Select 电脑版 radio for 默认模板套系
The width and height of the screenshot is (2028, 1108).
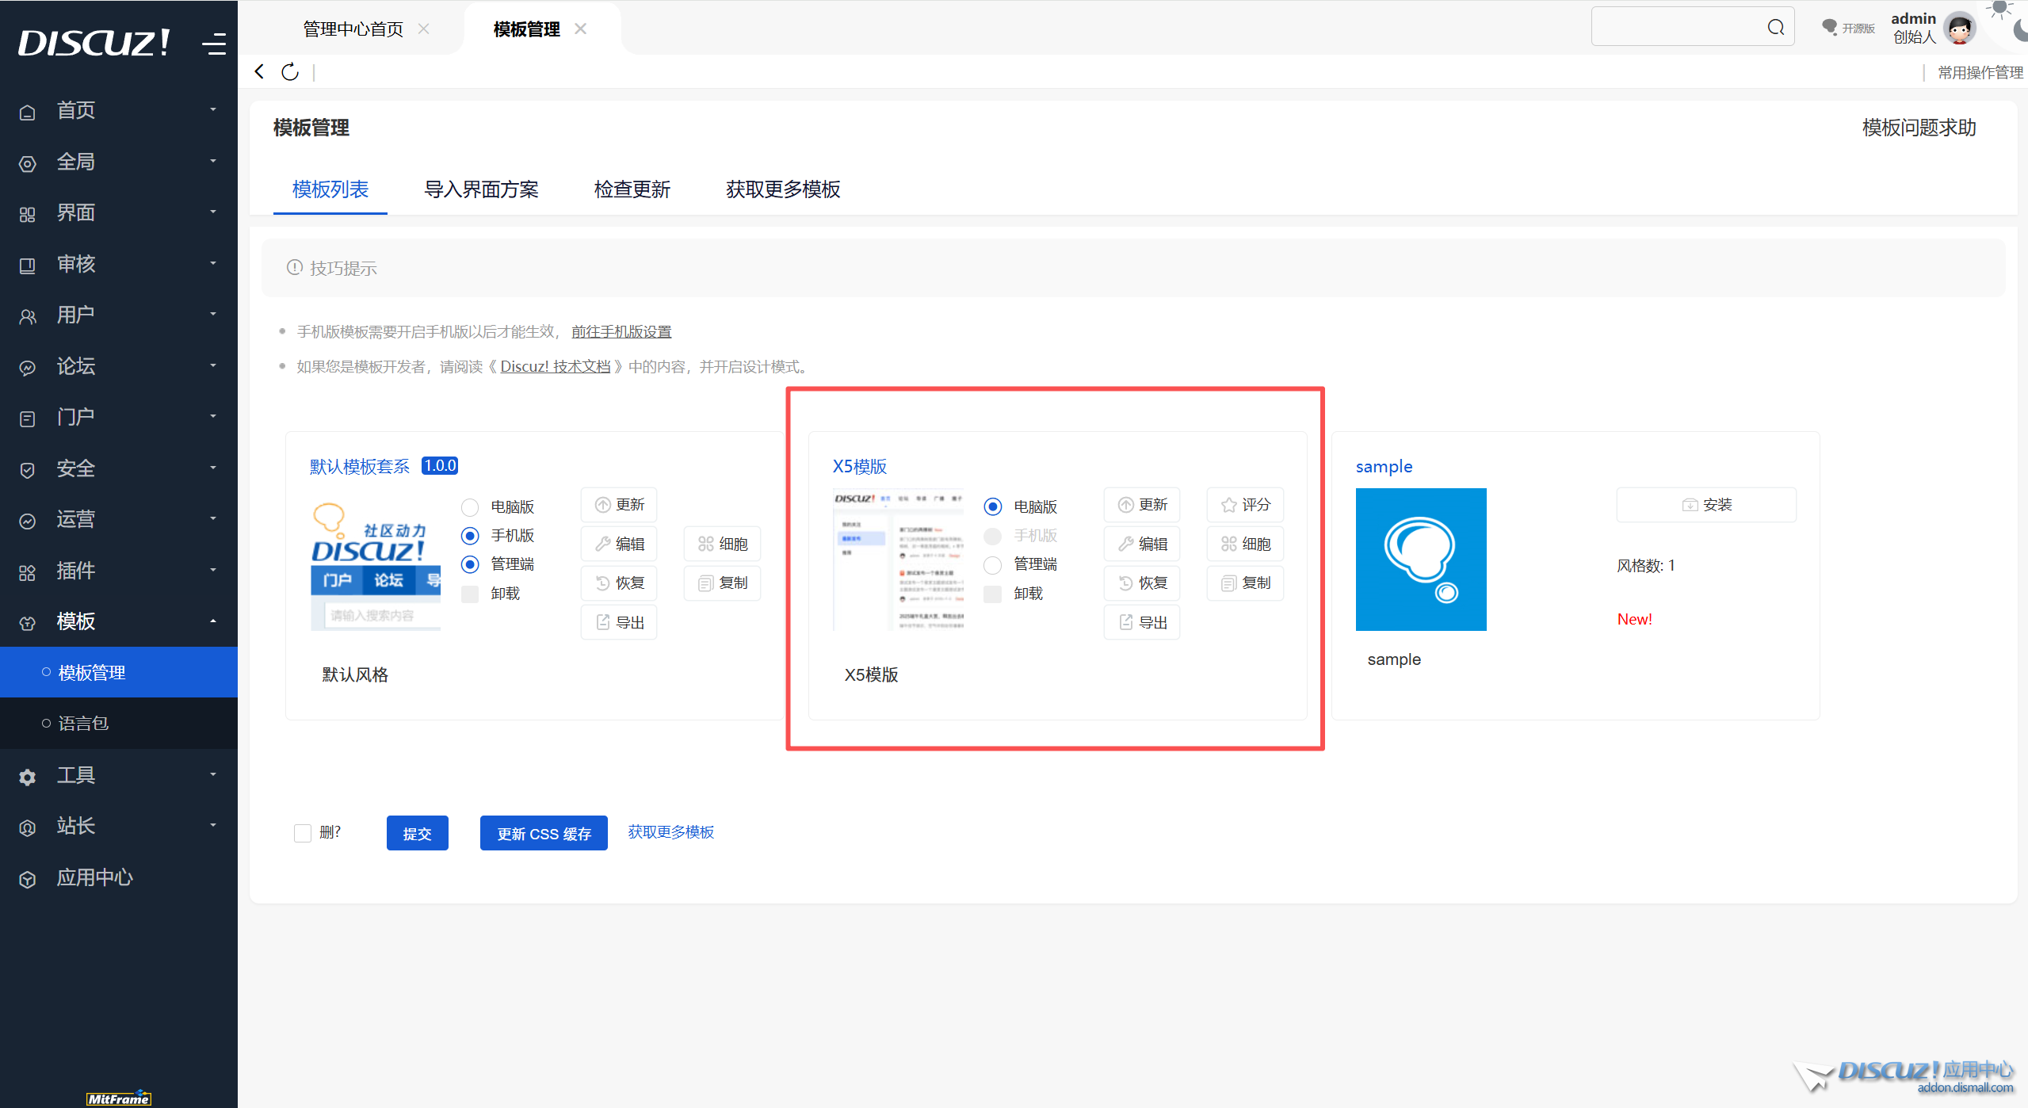coord(470,506)
